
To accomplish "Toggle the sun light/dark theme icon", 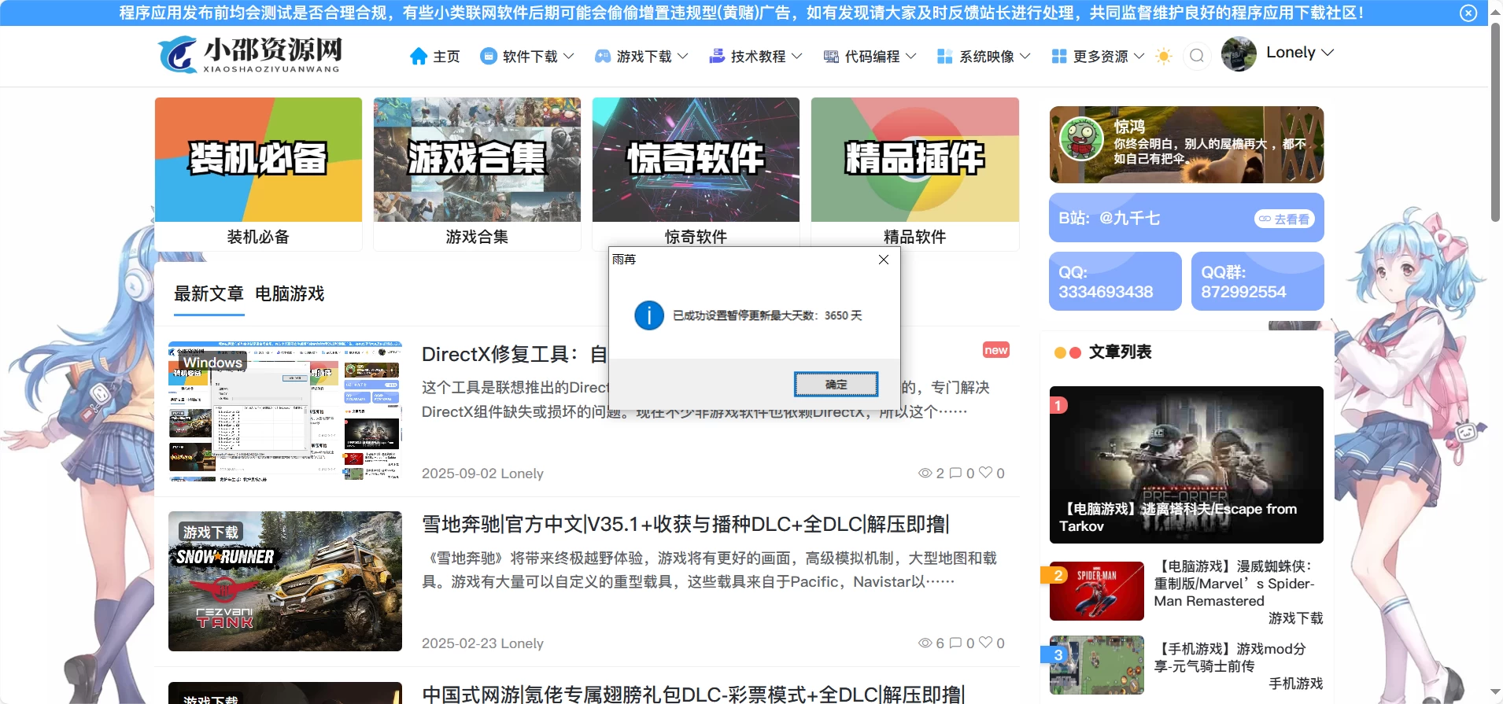I will pyautogui.click(x=1164, y=56).
